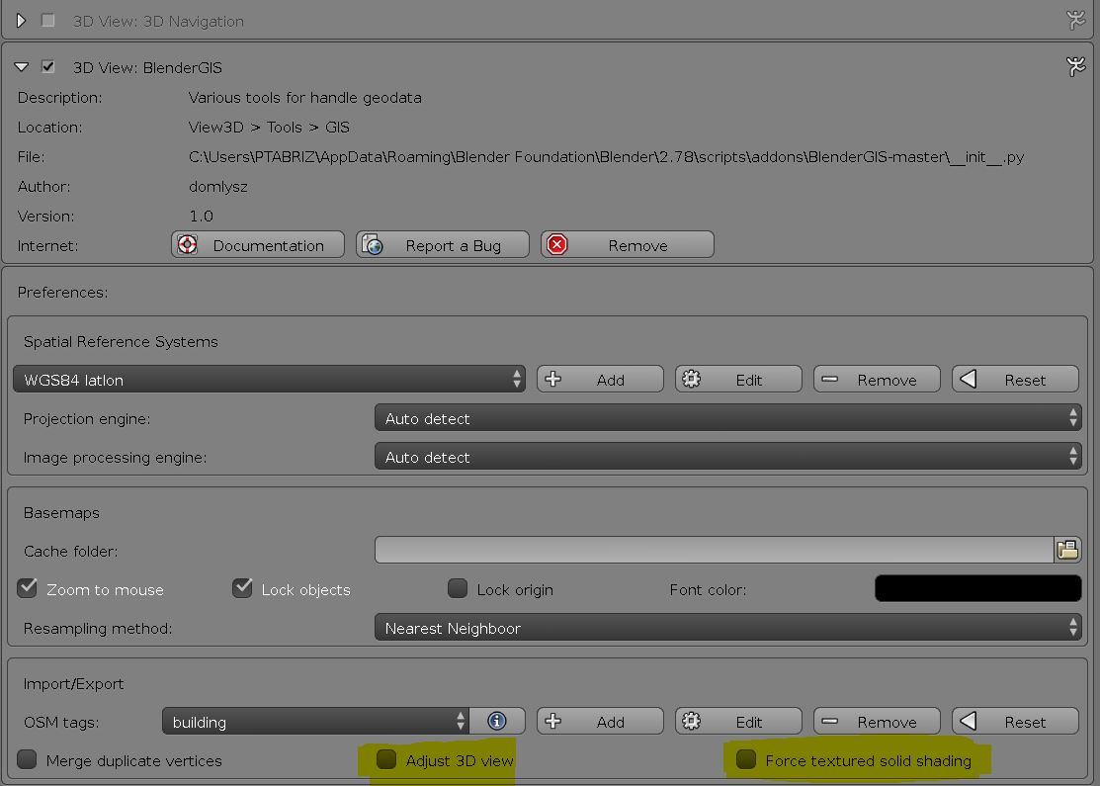The width and height of the screenshot is (1100, 786).
Task: Edit the selected OSM tag
Action: point(738,721)
